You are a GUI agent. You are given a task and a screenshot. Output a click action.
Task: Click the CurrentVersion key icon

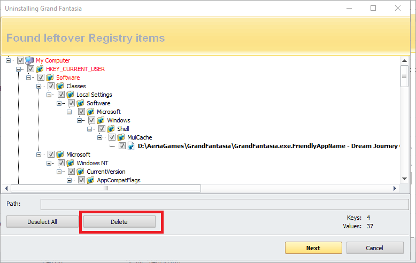coord(80,172)
